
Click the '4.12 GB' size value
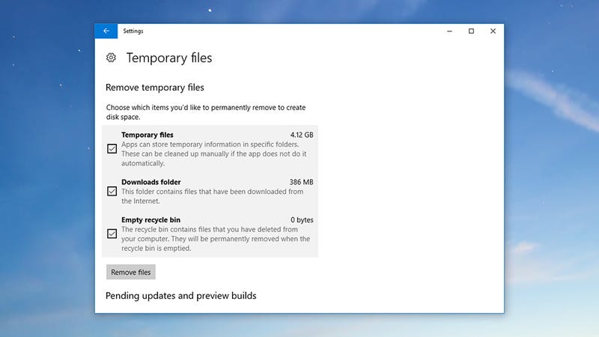pos(302,135)
